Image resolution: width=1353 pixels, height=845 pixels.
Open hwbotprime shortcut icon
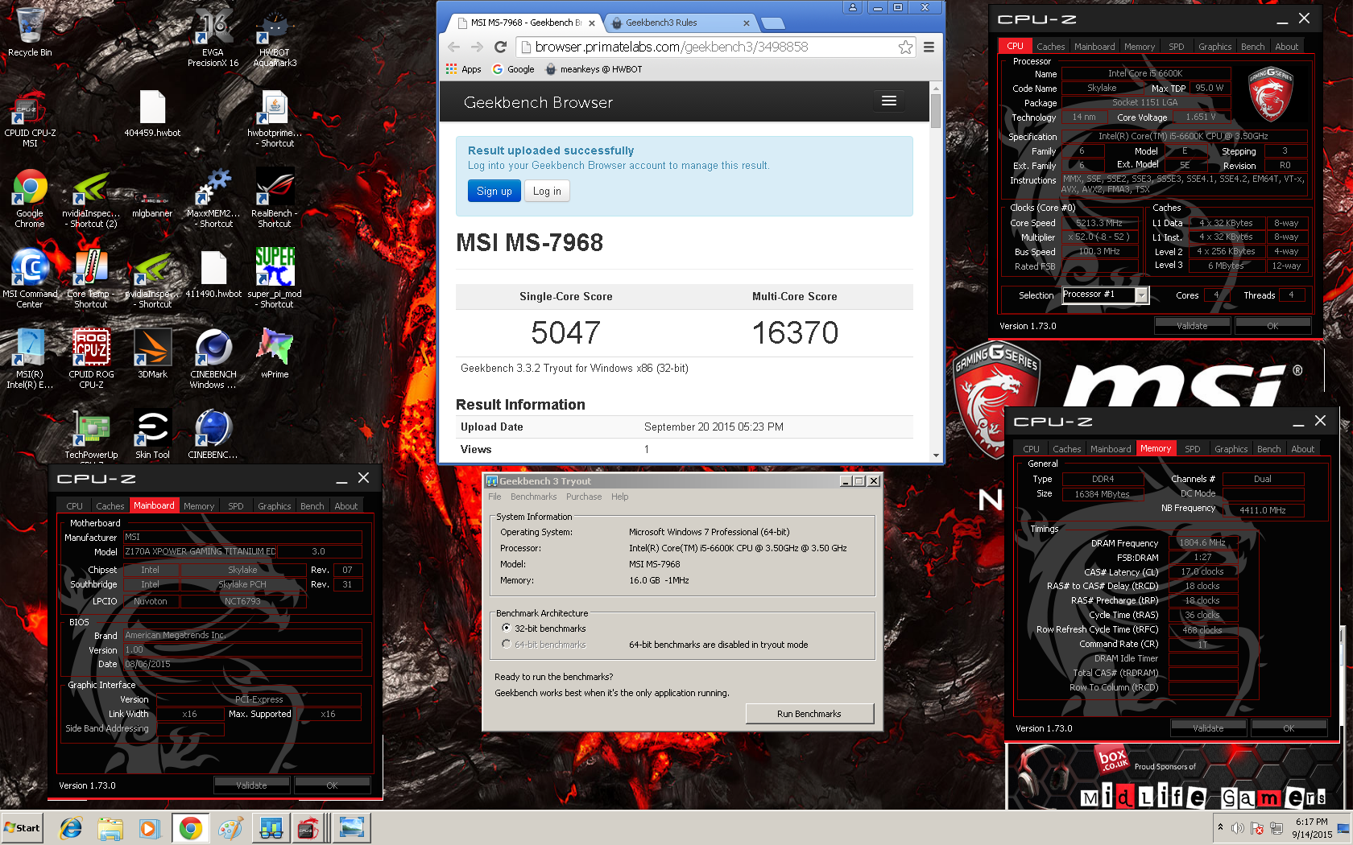275,117
